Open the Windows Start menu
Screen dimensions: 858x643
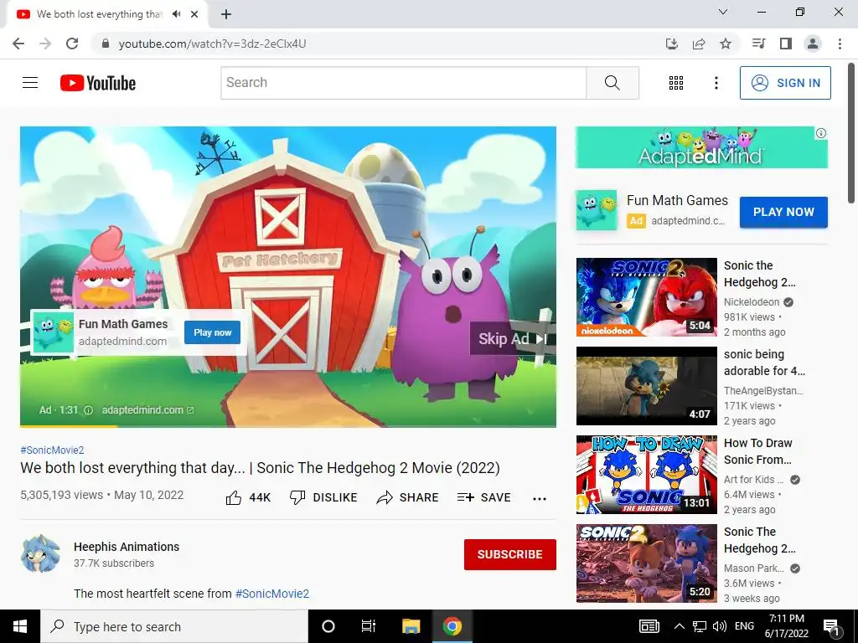(x=20, y=626)
